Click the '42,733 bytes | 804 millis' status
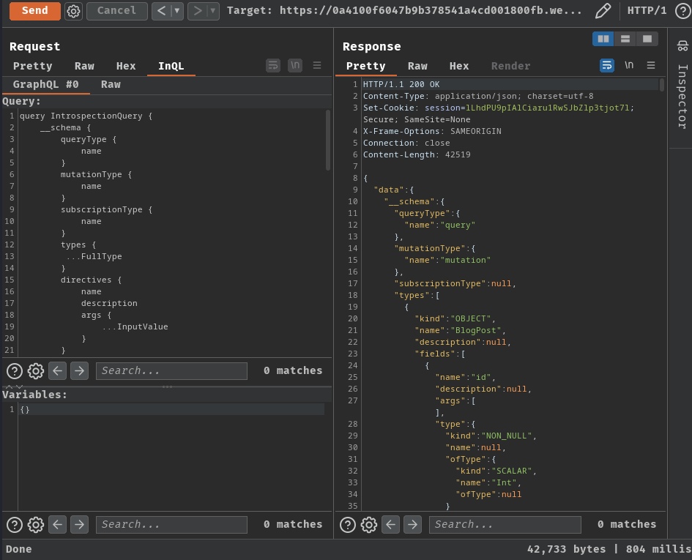This screenshot has width=692, height=560. 609,550
